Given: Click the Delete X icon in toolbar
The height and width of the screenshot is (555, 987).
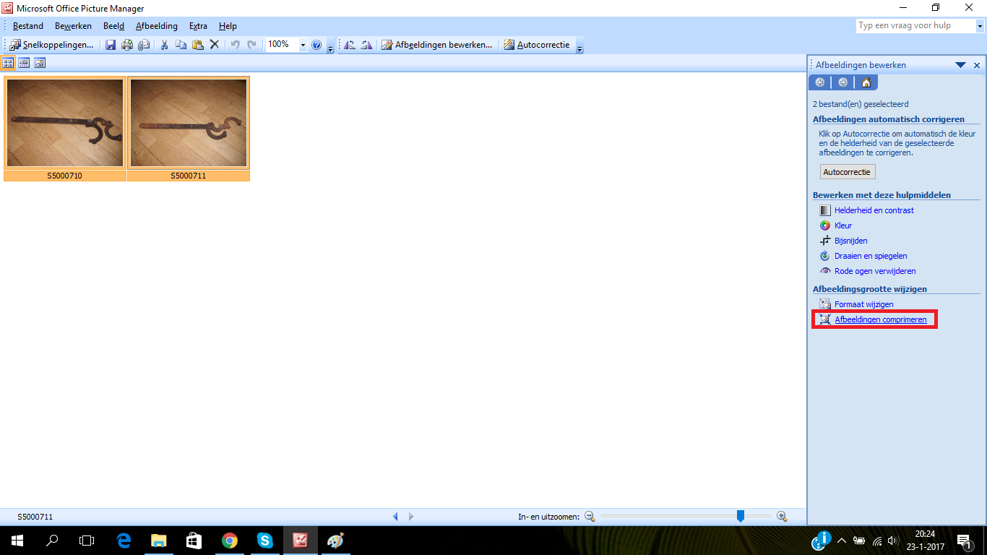Looking at the screenshot, I should click(214, 45).
